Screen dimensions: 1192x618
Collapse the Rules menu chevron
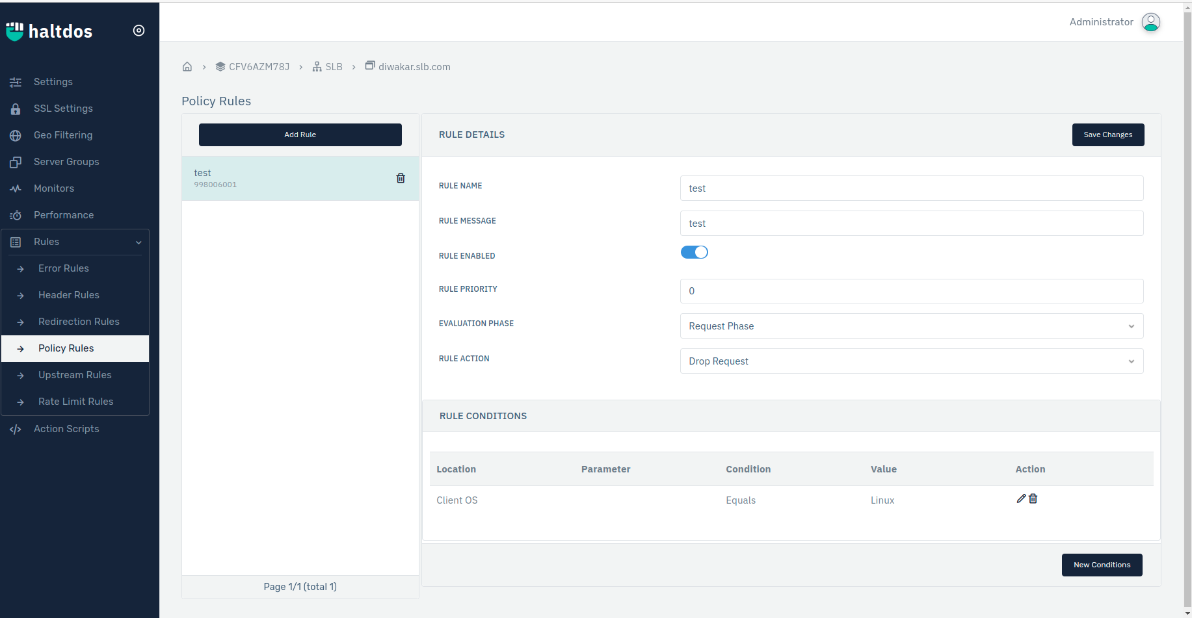pyautogui.click(x=139, y=242)
